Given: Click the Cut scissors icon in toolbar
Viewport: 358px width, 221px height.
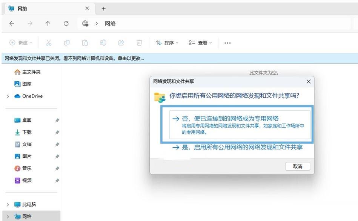Looking at the screenshot, I should 49,43.
